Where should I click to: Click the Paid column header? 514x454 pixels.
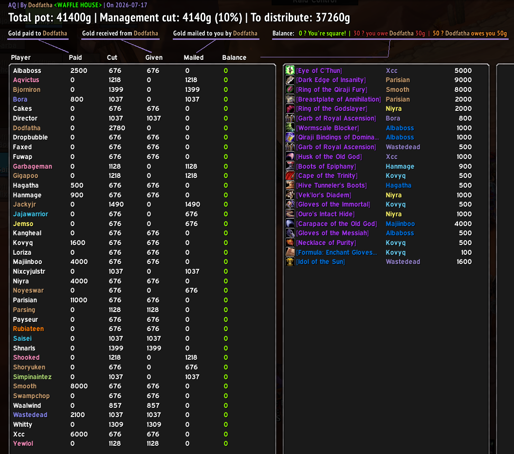point(75,58)
